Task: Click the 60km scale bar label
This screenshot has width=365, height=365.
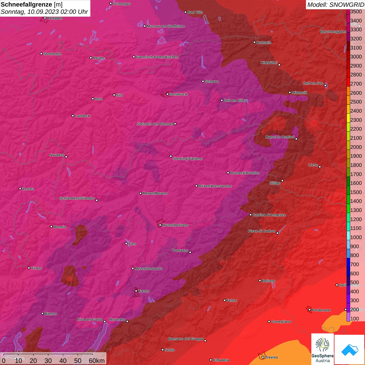Action: 97,361
